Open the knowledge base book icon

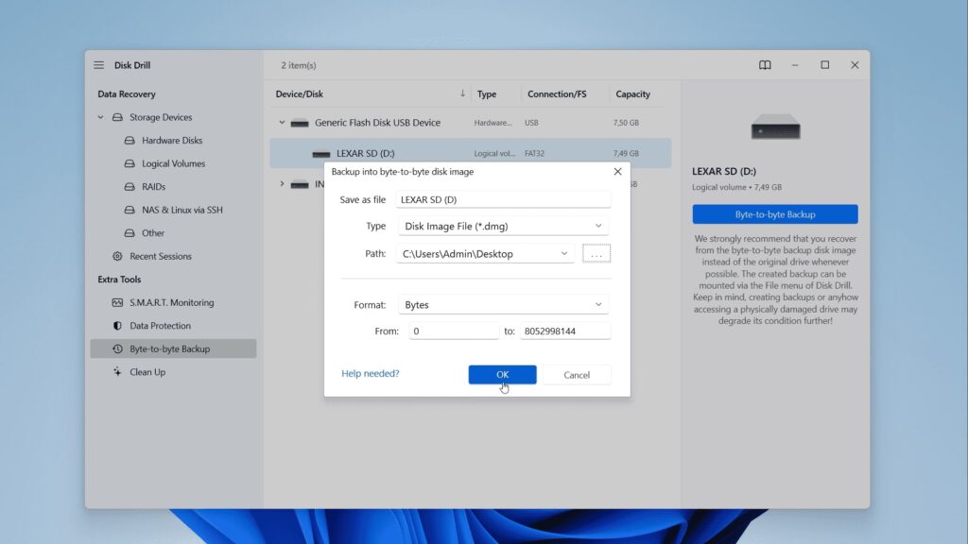[764, 64]
